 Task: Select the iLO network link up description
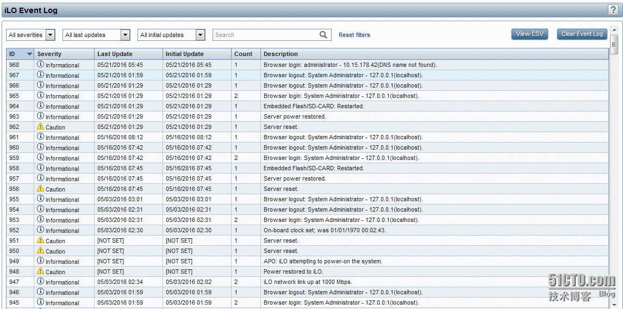pos(308,282)
